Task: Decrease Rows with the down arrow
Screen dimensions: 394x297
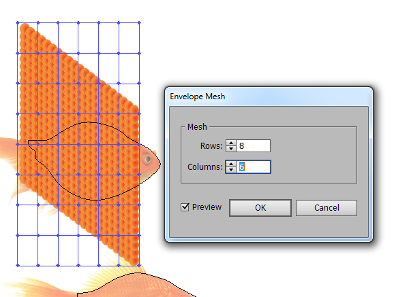Action: click(230, 149)
